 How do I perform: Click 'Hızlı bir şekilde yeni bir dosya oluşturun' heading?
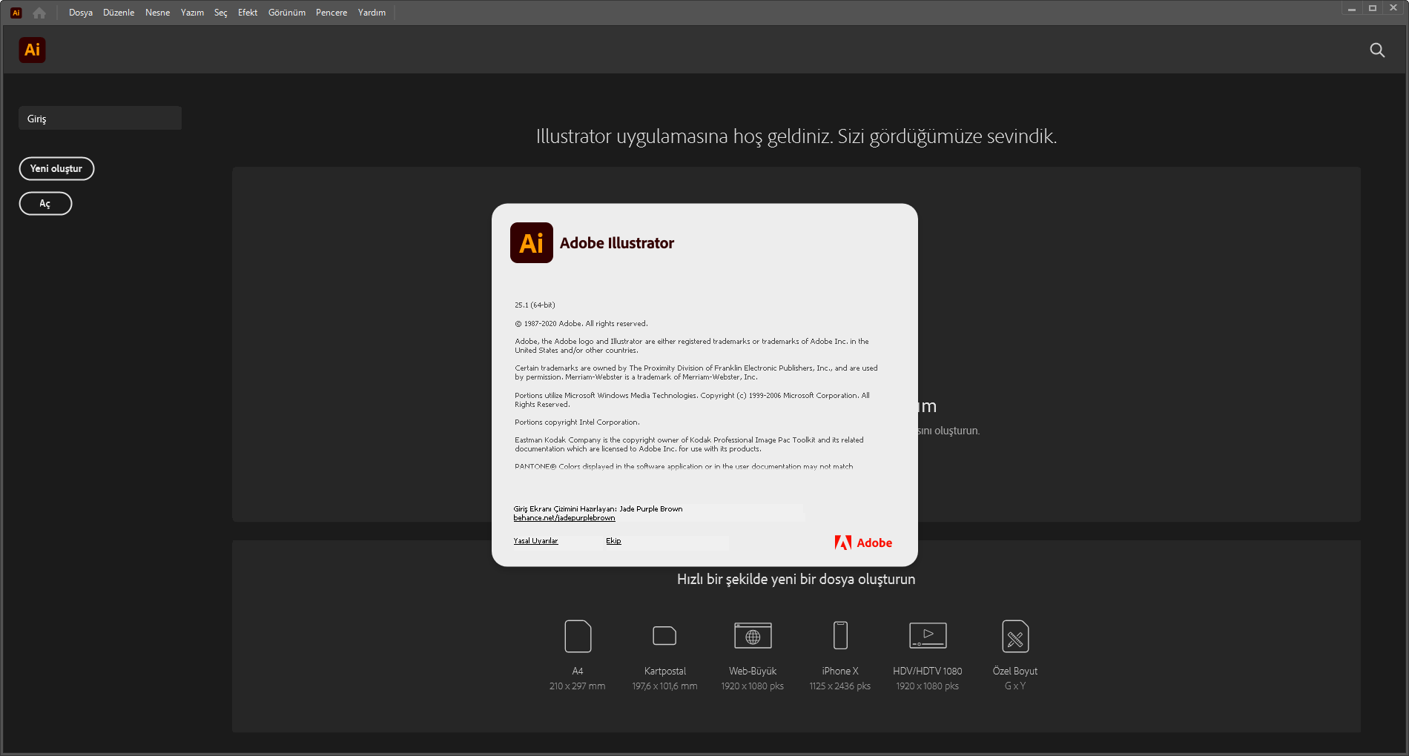[x=796, y=580]
